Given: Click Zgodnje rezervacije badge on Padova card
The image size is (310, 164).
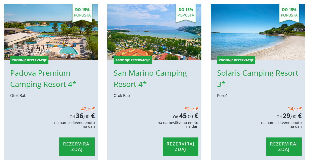Looking at the screenshot, I should pyautogui.click(x=29, y=60).
